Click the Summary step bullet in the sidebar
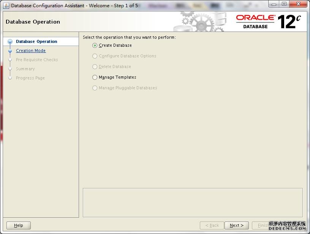 10,69
